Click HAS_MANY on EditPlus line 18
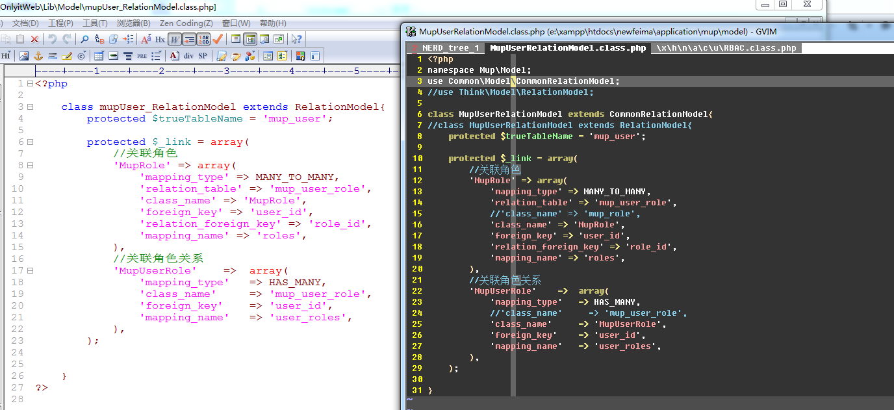The width and height of the screenshot is (894, 410). [295, 283]
